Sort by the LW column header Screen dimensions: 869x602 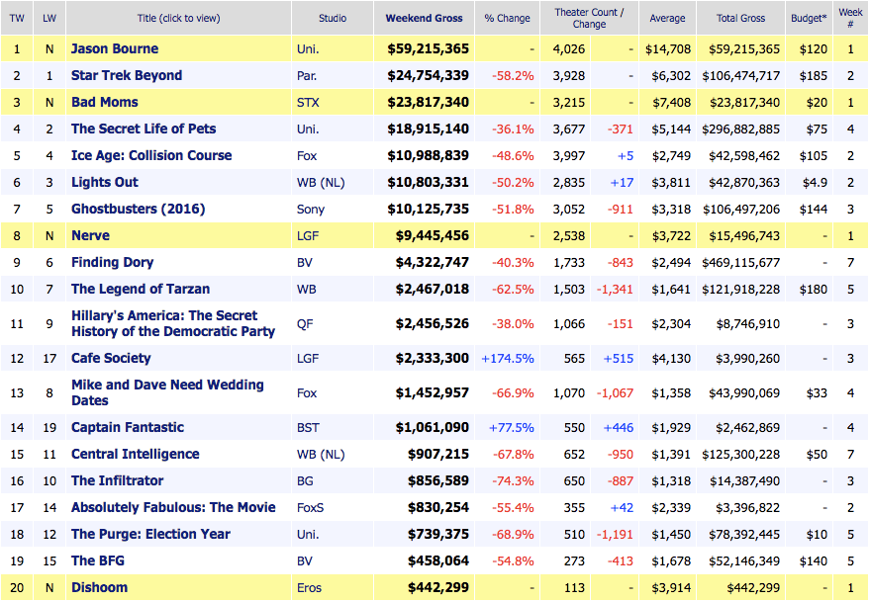(49, 18)
